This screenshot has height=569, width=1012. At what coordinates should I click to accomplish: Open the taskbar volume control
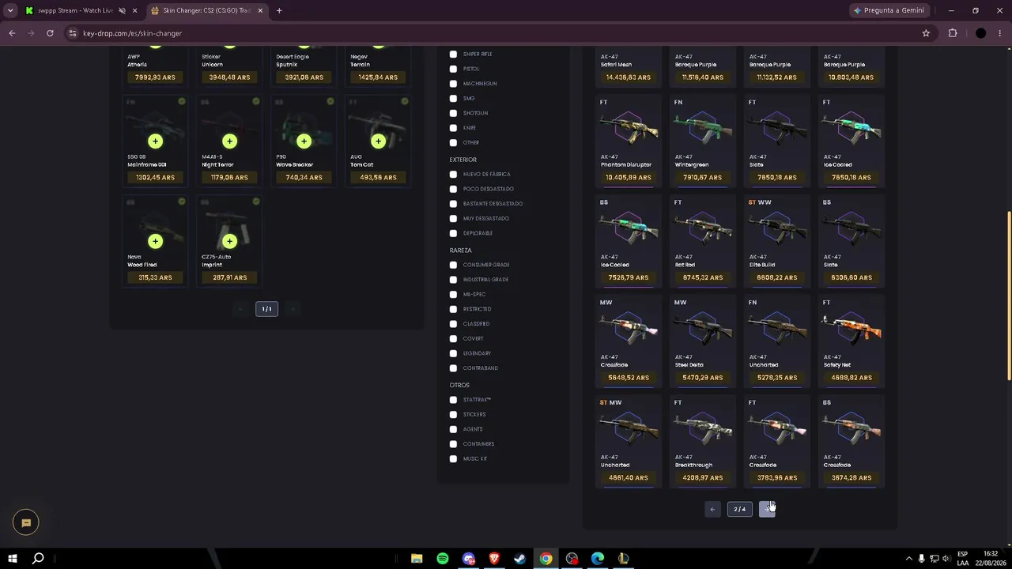pos(946,559)
